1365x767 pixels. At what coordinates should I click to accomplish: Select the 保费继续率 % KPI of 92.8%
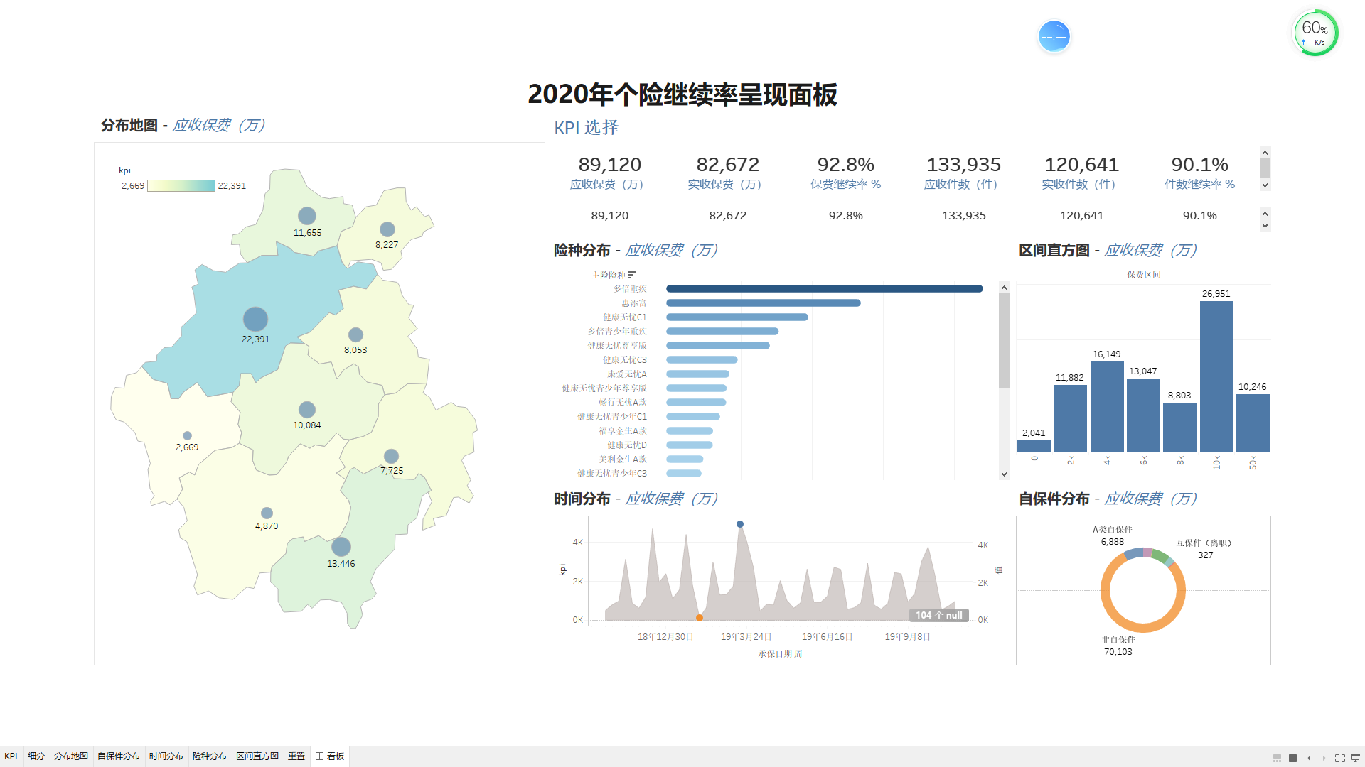[x=845, y=173]
